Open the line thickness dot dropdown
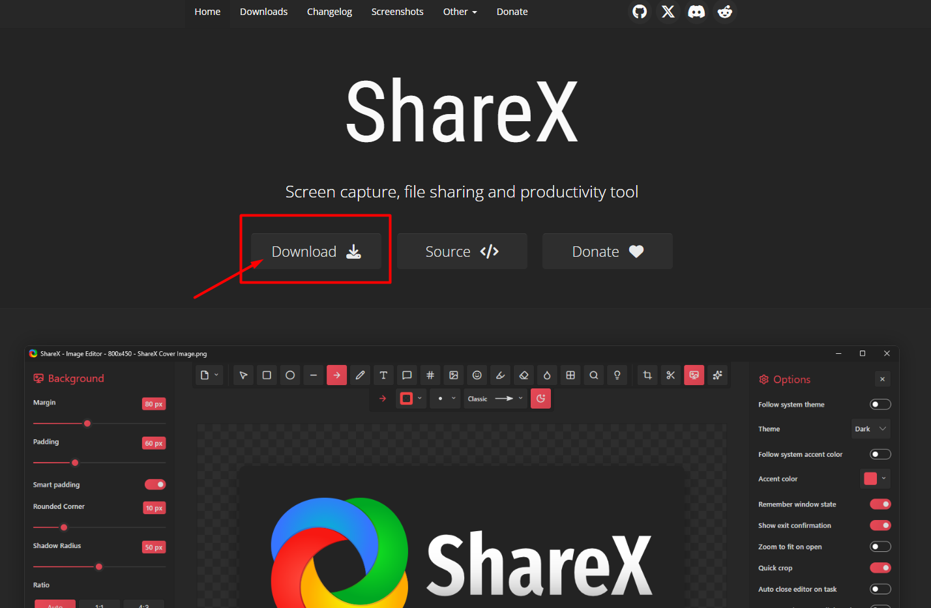The image size is (931, 608). pos(446,399)
